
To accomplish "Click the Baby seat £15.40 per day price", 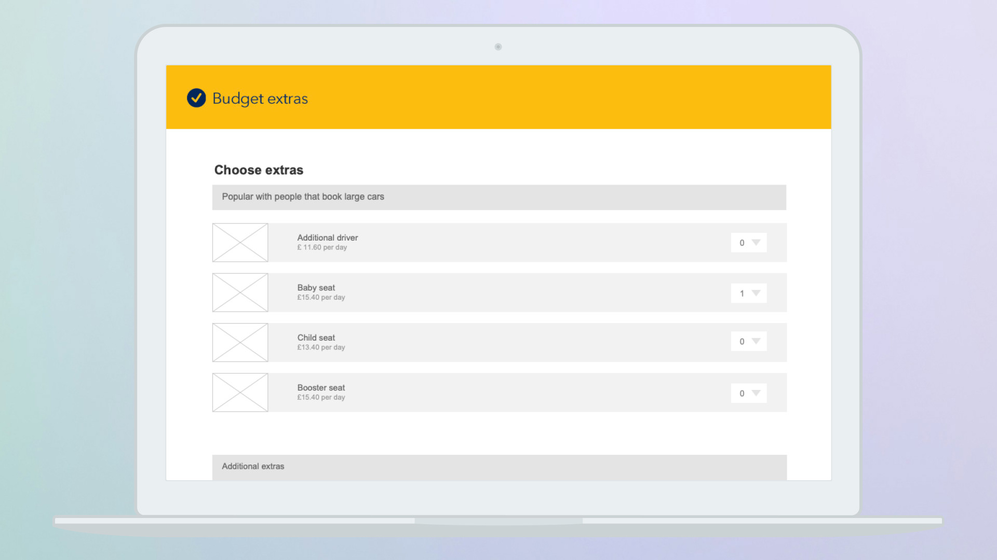I will click(x=321, y=298).
